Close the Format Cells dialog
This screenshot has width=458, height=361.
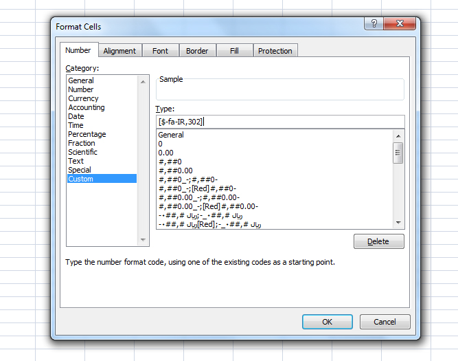[400, 23]
